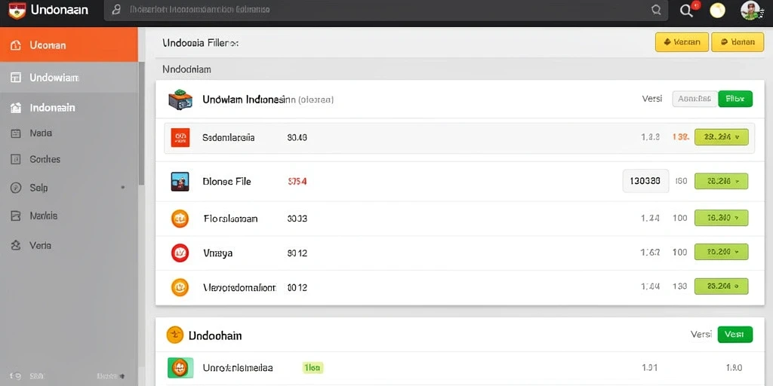Viewport: 773px width, 386px height.
Task: Open the green dropdown in Sadenlaraeiia row
Action: tap(721, 137)
